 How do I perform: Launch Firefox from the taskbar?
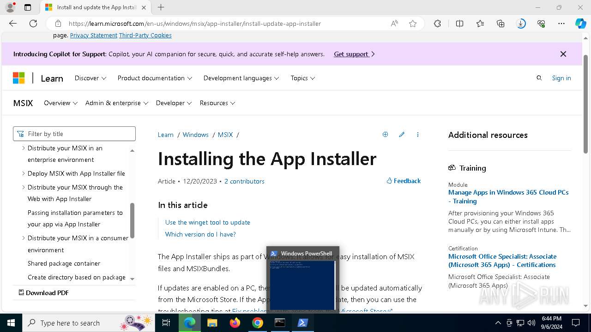[x=235, y=323]
